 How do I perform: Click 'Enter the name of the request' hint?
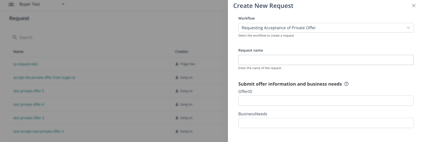coord(260,68)
